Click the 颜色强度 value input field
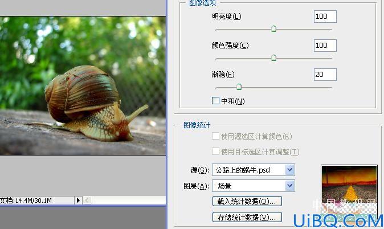The height and width of the screenshot is (229, 384). click(325, 46)
